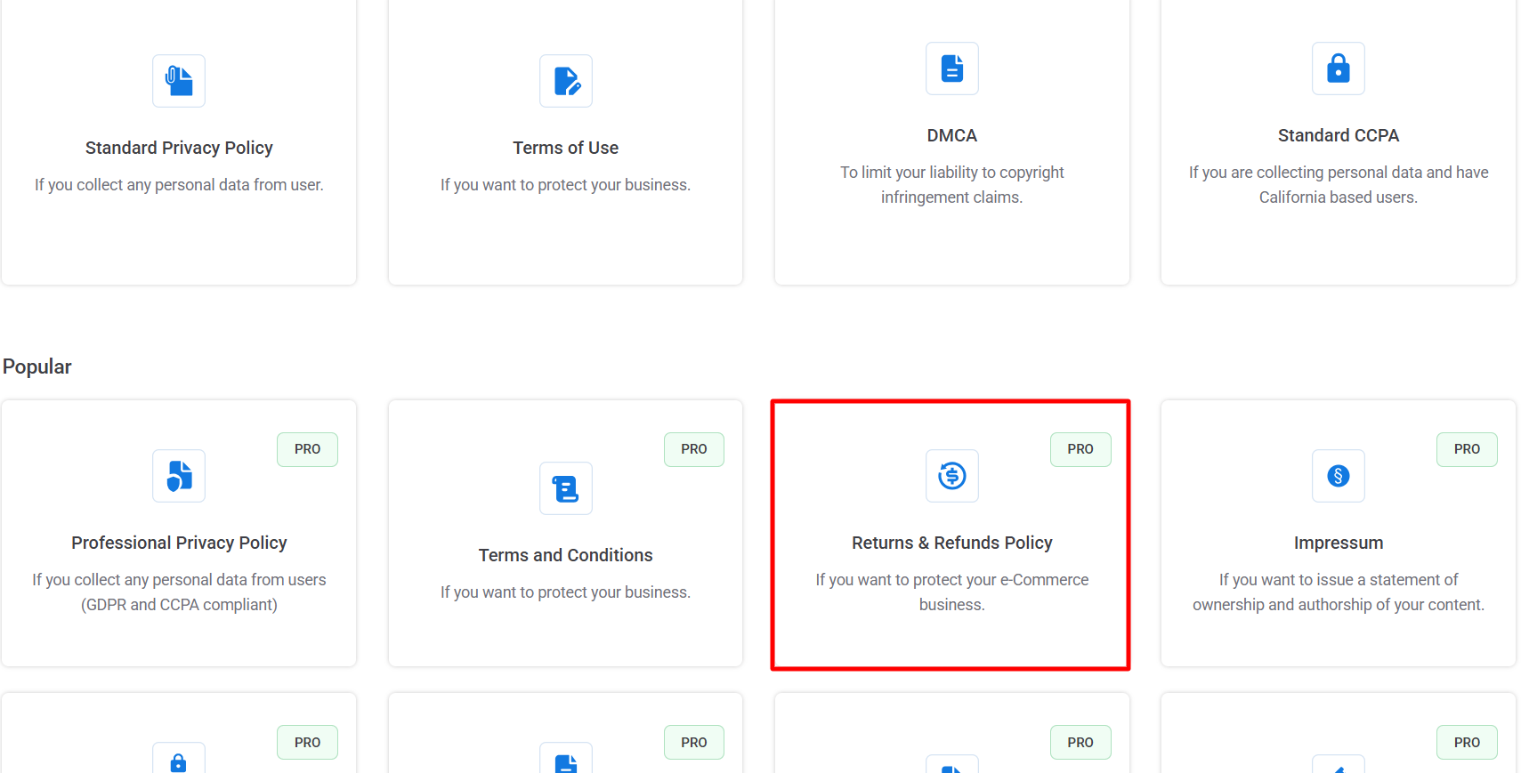This screenshot has height=773, width=1529.
Task: Select the DMCA document icon
Action: point(951,68)
